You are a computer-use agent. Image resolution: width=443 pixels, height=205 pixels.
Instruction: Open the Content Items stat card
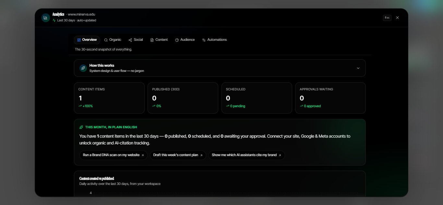click(x=109, y=98)
